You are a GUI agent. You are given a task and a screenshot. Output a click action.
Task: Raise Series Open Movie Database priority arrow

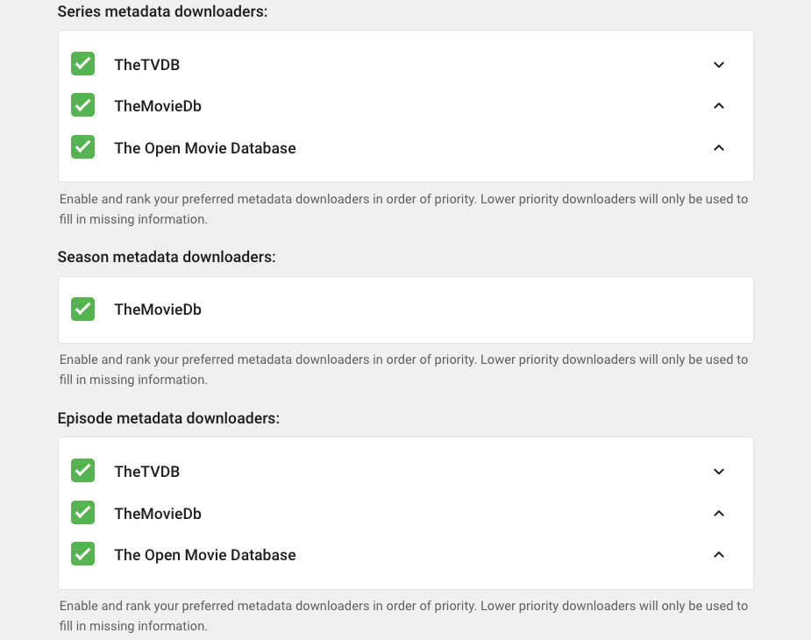(719, 147)
